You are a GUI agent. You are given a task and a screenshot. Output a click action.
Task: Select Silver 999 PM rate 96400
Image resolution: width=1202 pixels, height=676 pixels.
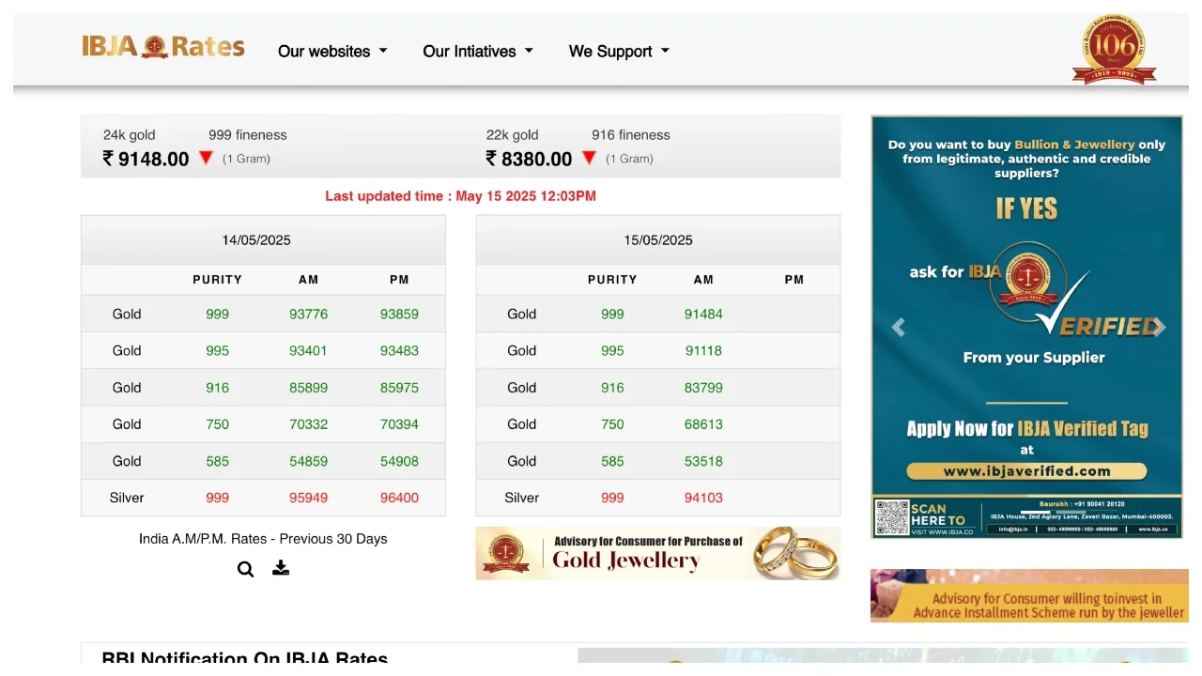tap(399, 498)
